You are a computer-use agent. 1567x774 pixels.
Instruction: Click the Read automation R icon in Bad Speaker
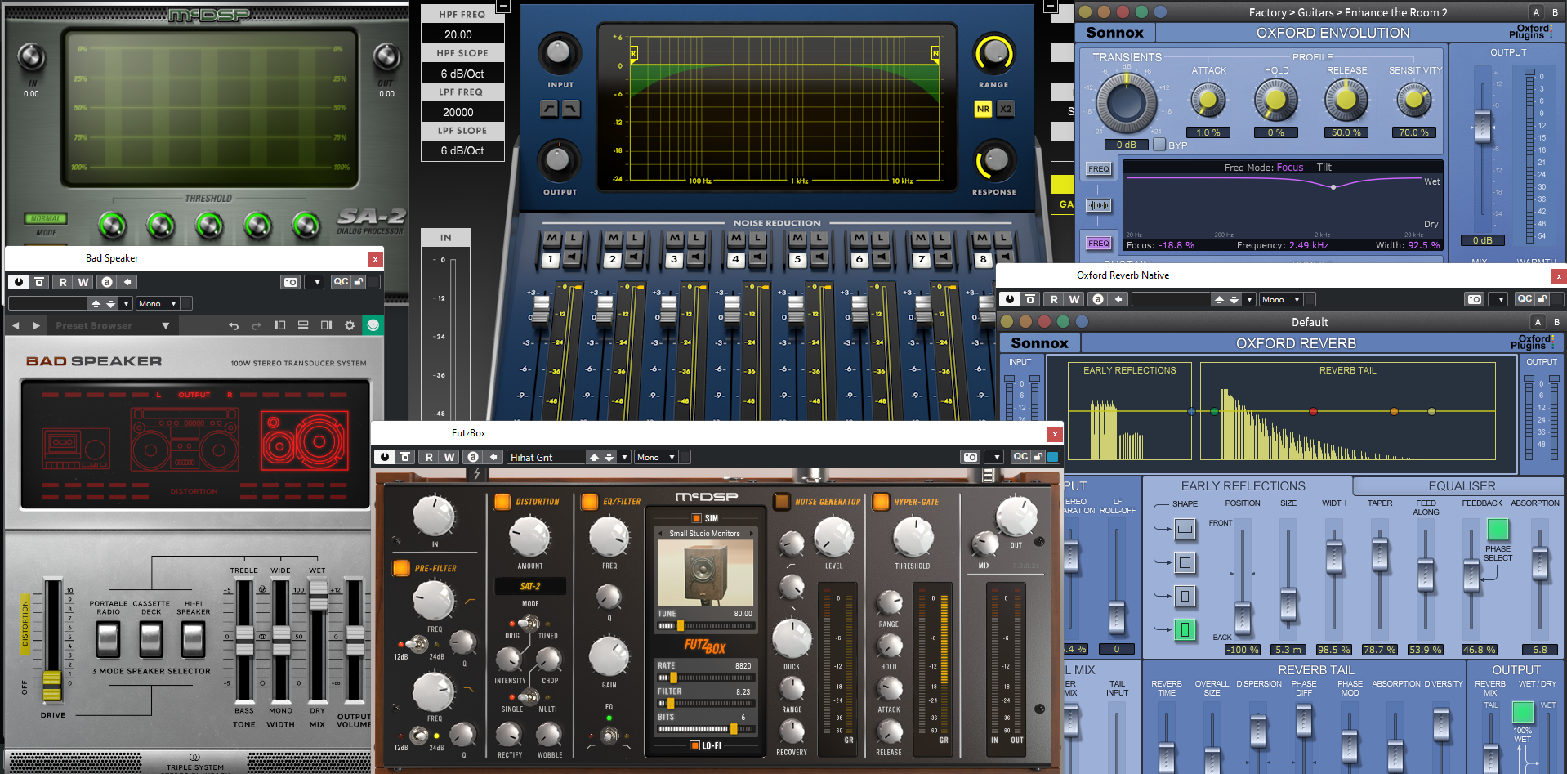[63, 282]
